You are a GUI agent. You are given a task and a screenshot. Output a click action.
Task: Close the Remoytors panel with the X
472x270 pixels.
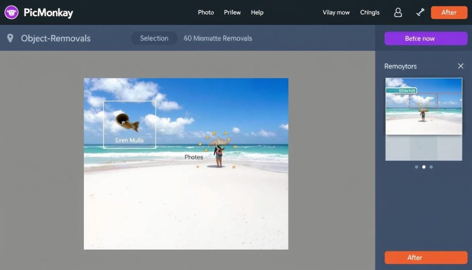(460, 66)
